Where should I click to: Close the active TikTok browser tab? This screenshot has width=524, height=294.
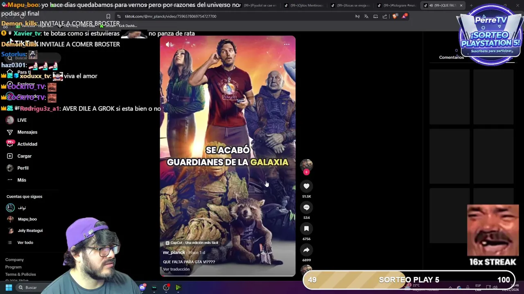point(461,6)
